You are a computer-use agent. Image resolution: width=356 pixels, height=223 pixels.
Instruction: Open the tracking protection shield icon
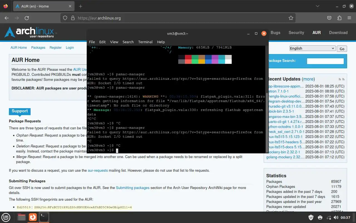(x=65, y=18)
